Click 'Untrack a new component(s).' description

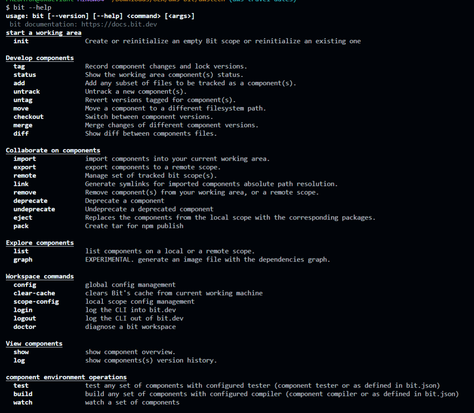click(x=136, y=91)
